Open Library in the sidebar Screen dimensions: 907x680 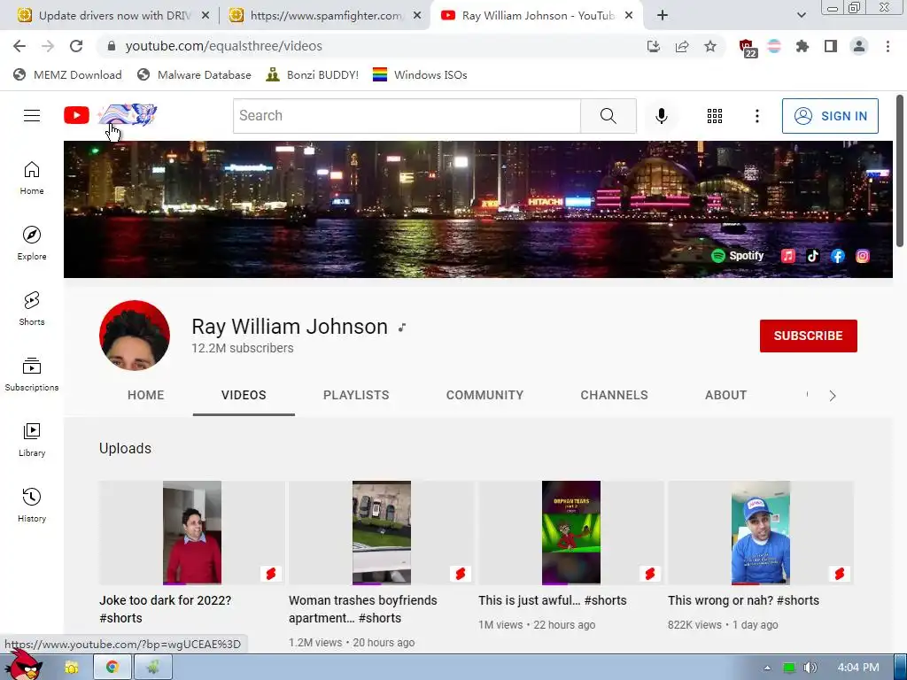[x=32, y=439]
